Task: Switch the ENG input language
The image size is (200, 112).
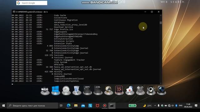Action: 181,105
